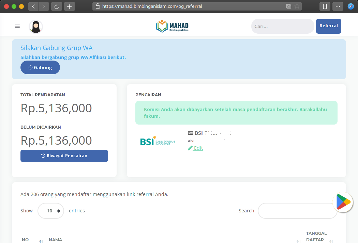This screenshot has height=243, width=358.
Task: Go forward with browser forward arrow
Action: pos(44,6)
